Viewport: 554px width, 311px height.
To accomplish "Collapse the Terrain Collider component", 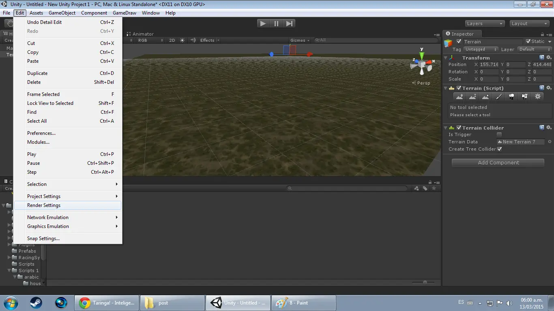I will [446, 128].
